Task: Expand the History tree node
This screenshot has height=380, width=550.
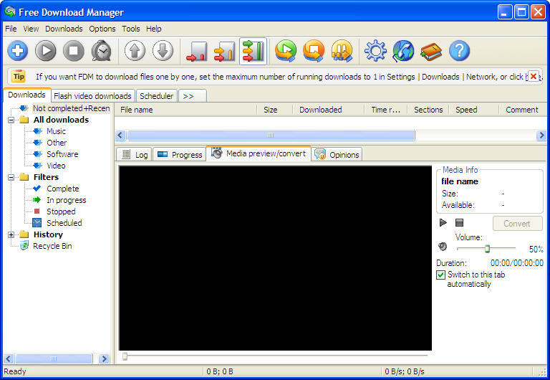Action: pos(11,234)
